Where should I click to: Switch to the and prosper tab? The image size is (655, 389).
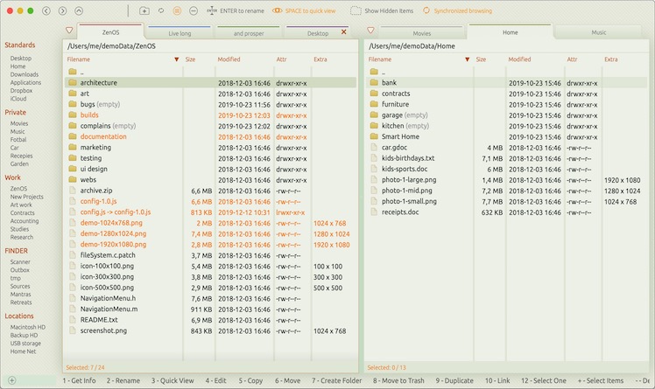(x=249, y=33)
